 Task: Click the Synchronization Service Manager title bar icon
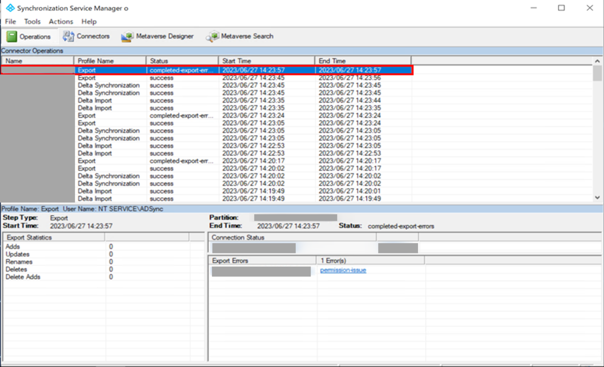(x=9, y=8)
